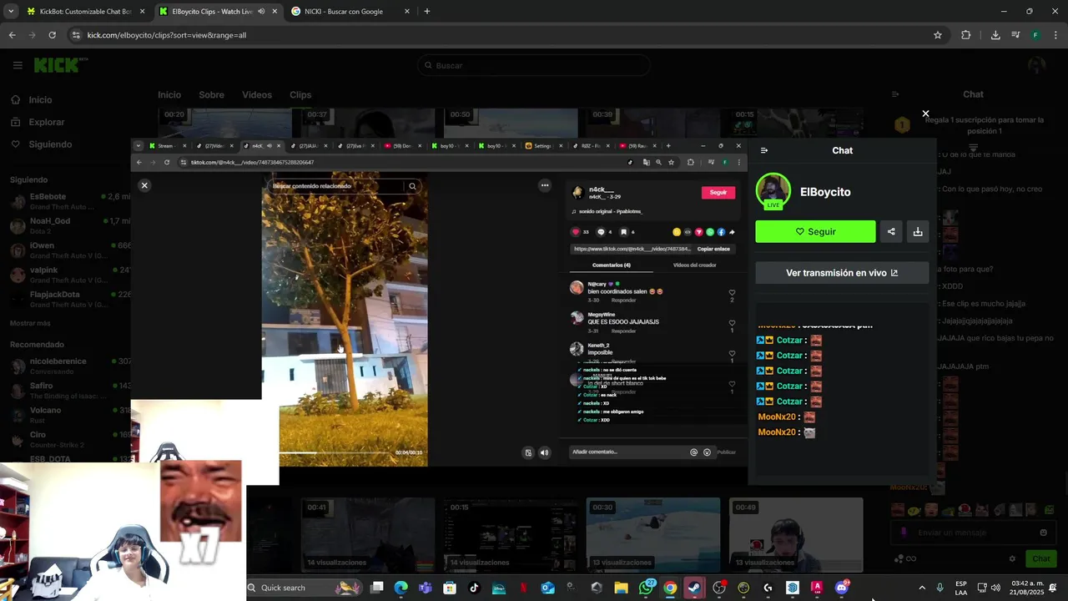Open a new browser tab
The height and width of the screenshot is (601, 1068).
427,12
